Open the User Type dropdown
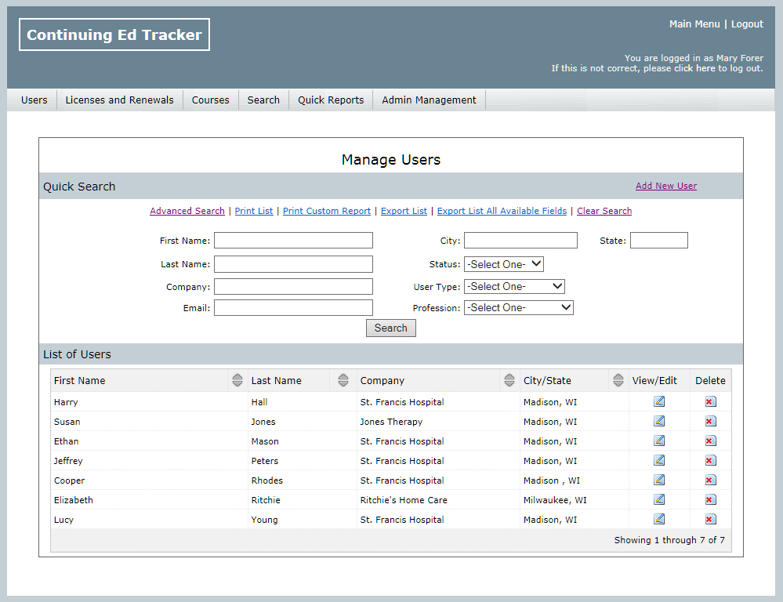 (x=513, y=286)
